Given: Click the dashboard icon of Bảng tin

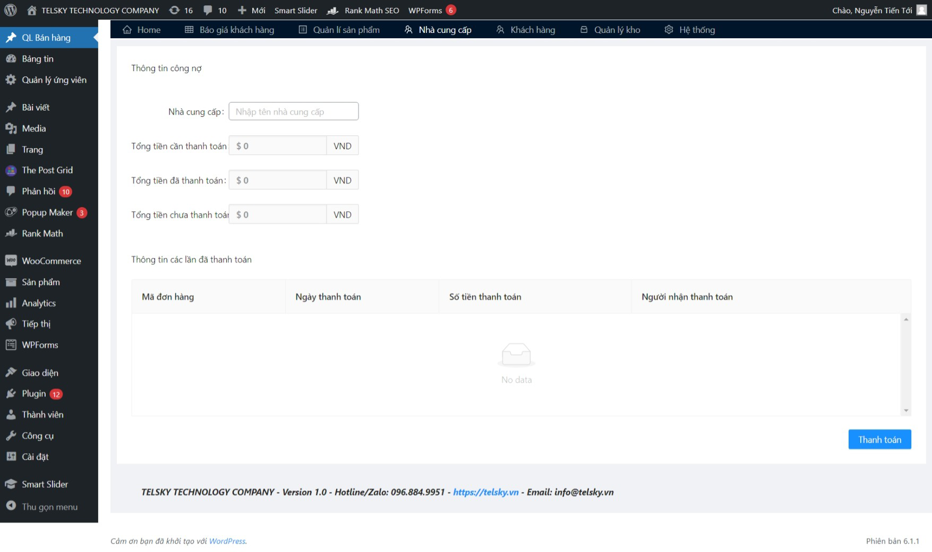Looking at the screenshot, I should click(x=11, y=59).
